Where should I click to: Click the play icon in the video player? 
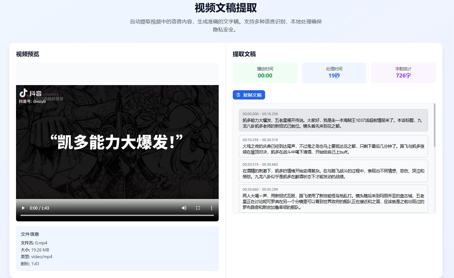[23, 208]
